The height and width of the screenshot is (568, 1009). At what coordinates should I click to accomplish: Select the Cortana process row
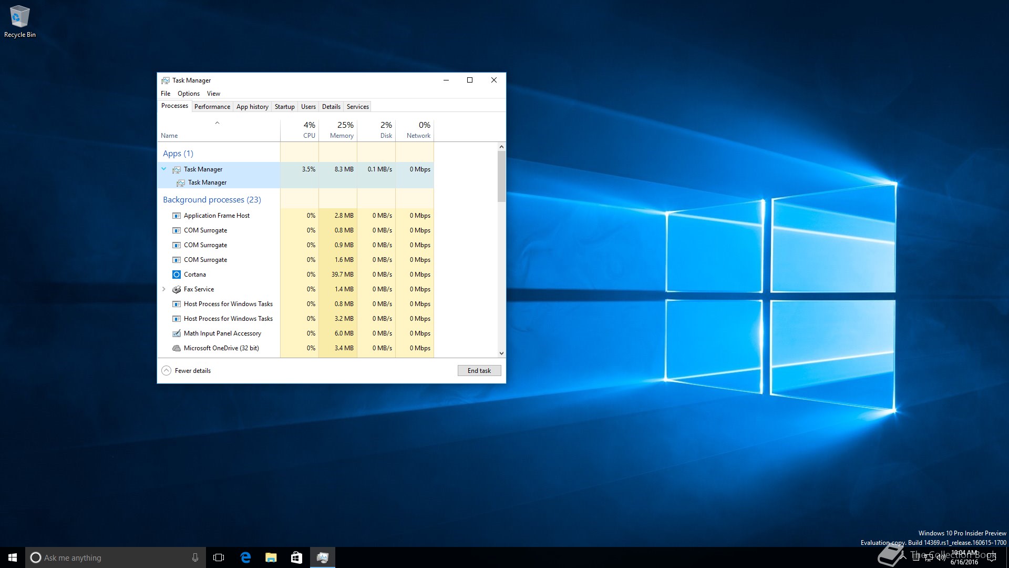[x=296, y=275]
